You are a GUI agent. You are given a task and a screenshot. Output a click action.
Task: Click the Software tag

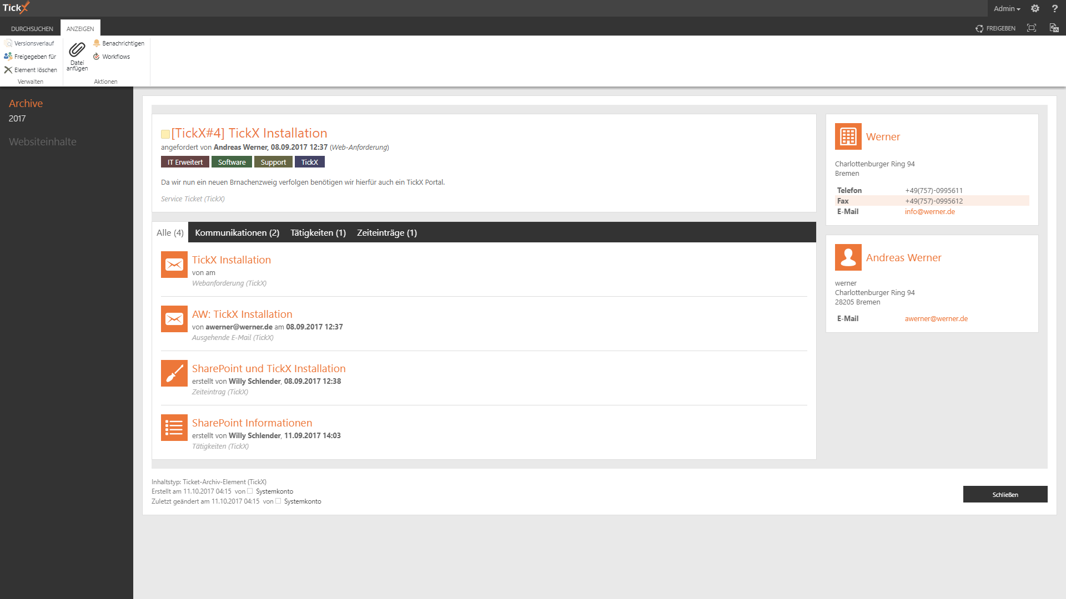[232, 162]
